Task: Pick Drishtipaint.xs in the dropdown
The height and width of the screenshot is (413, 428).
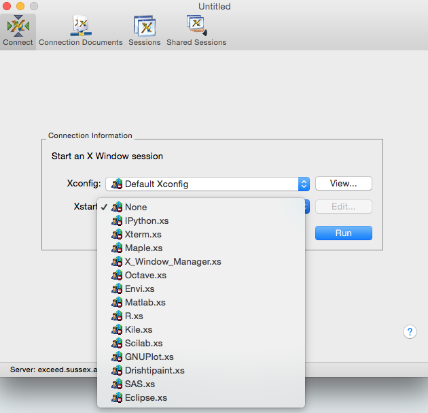Action: 201,371
